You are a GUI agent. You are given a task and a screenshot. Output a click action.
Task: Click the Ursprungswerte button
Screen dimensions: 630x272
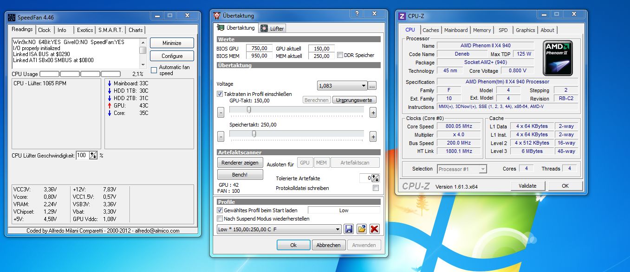pyautogui.click(x=354, y=100)
